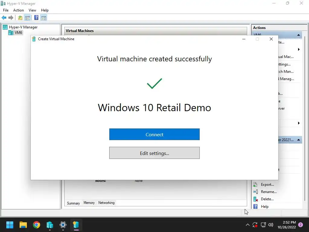The image size is (309, 232).
Task: Close the Create Virtual Machine dialog
Action: point(271,39)
